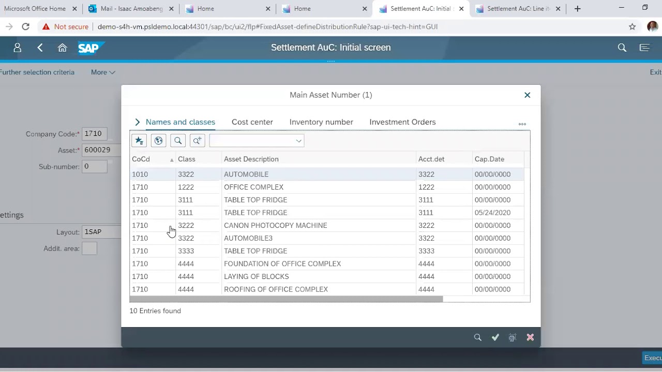This screenshot has width=662, height=372.
Task: Click the Sub-number input field
Action: click(x=95, y=166)
